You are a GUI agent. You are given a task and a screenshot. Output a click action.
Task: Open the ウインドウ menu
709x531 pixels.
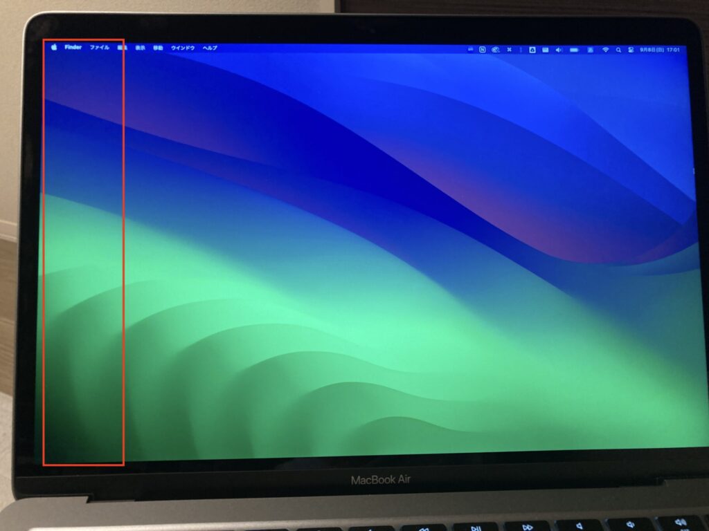click(183, 48)
